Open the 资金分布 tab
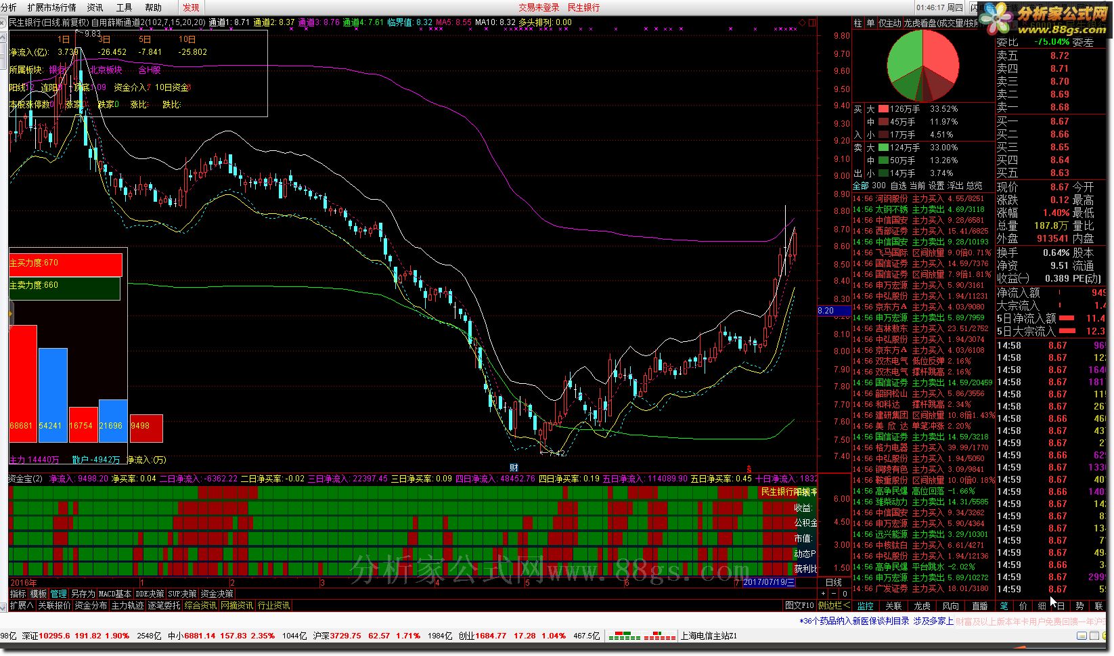The width and height of the screenshot is (1114, 656). point(91,605)
